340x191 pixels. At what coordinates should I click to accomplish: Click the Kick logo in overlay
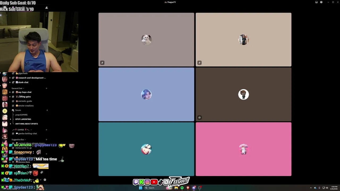pos(142,182)
